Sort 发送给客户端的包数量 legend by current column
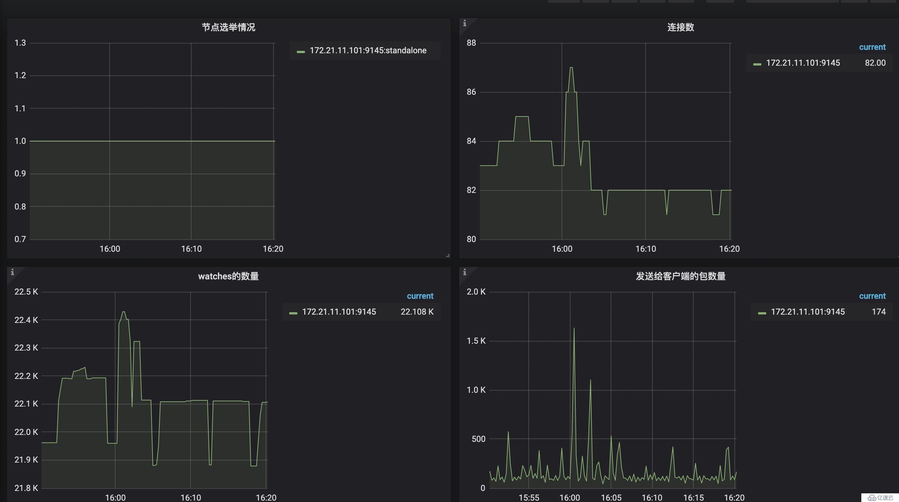The image size is (899, 502). pyautogui.click(x=872, y=296)
